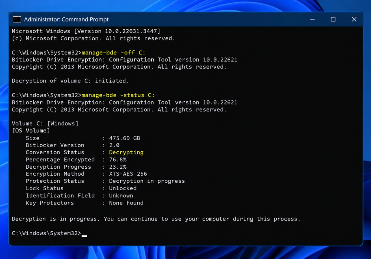Click 'Decryption is in progress' message line
This screenshot has width=371, height=259.
pyautogui.click(x=156, y=219)
